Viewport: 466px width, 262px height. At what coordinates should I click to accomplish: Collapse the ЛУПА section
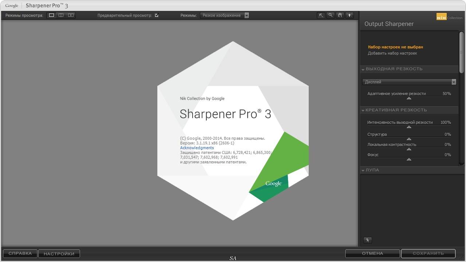(363, 170)
